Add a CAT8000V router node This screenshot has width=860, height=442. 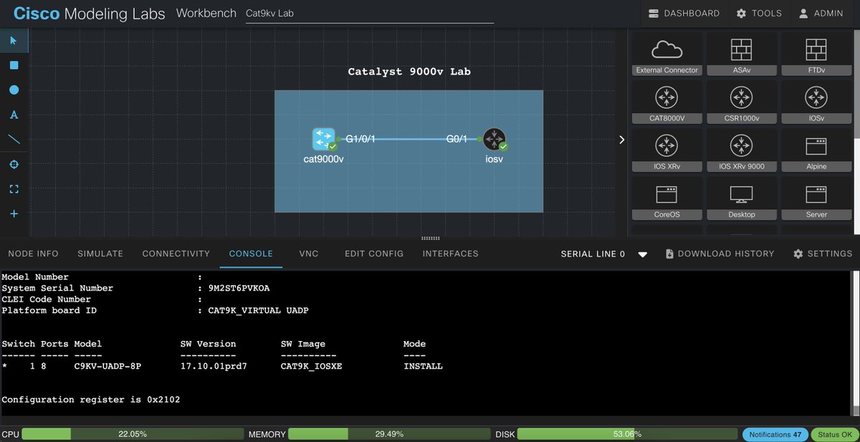tap(667, 102)
